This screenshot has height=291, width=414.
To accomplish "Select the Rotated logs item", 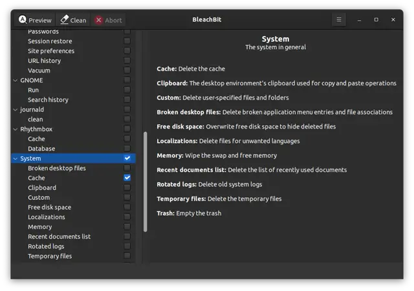I will pos(46,246).
